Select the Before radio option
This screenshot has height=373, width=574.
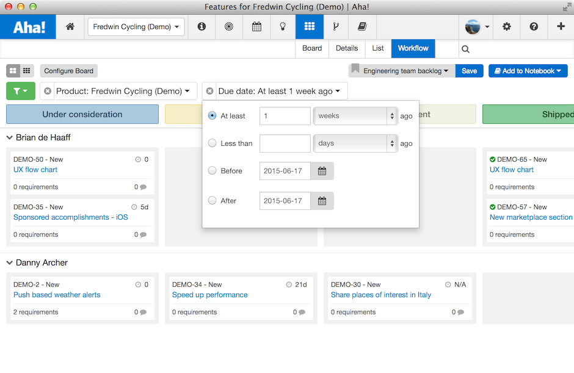pos(212,170)
